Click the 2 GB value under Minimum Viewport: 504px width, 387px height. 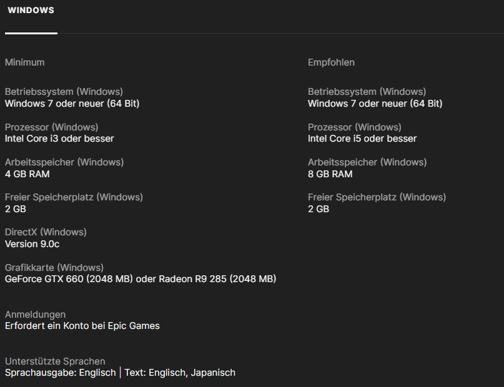pyautogui.click(x=16, y=209)
